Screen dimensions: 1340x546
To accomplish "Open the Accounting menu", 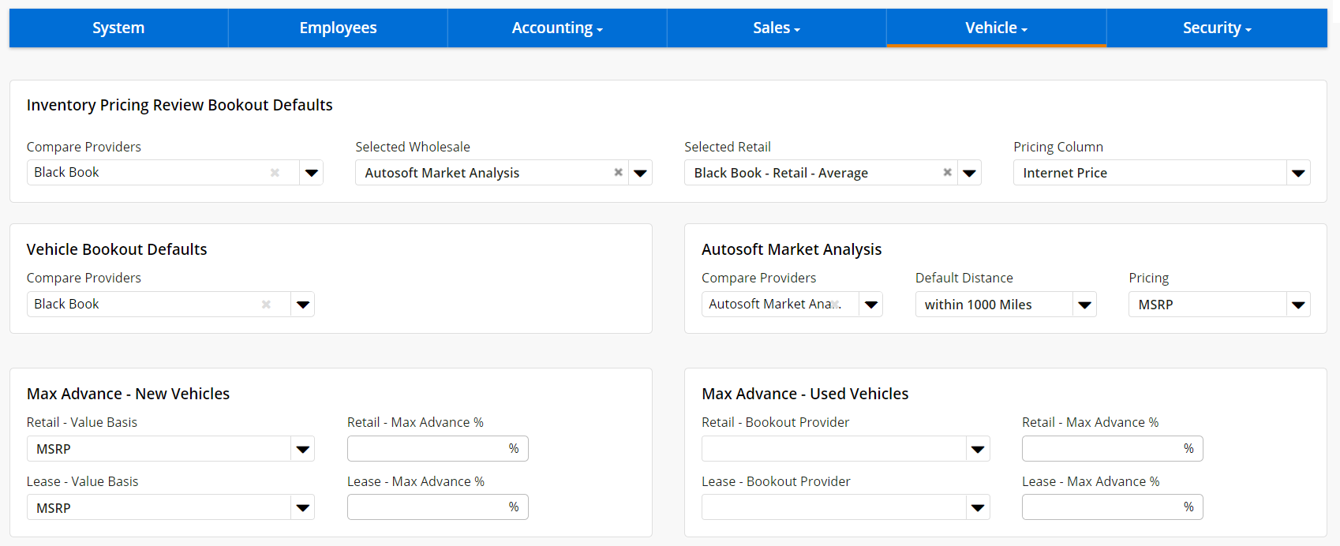I will tap(557, 28).
